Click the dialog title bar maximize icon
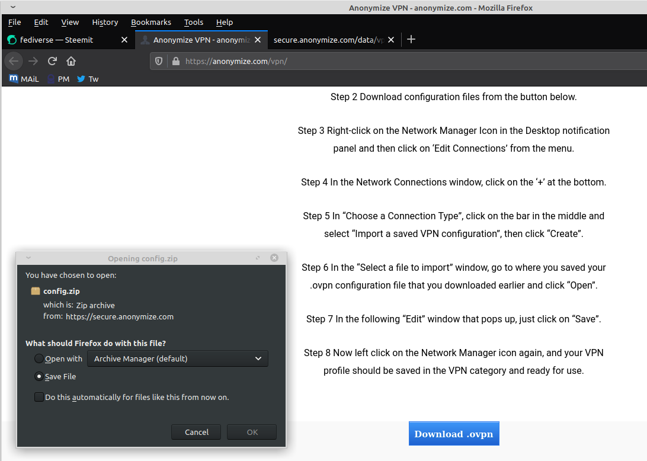Image resolution: width=647 pixels, height=461 pixels. pyautogui.click(x=258, y=258)
